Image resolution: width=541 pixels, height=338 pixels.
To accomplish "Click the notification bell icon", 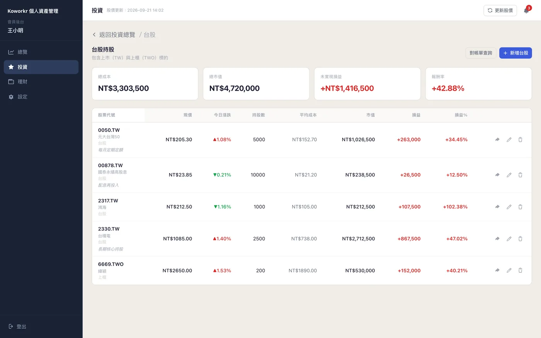I will (x=526, y=10).
